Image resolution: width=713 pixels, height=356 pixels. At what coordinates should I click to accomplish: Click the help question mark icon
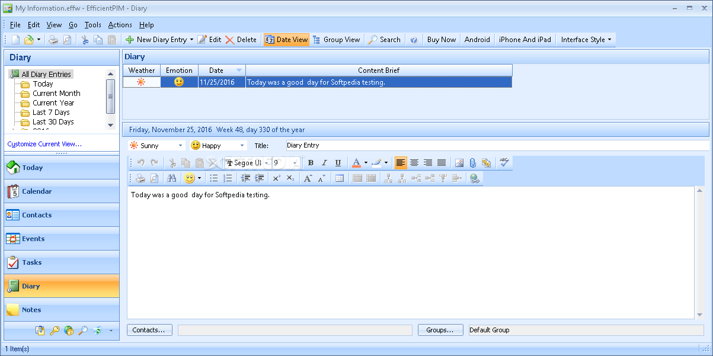click(x=414, y=40)
